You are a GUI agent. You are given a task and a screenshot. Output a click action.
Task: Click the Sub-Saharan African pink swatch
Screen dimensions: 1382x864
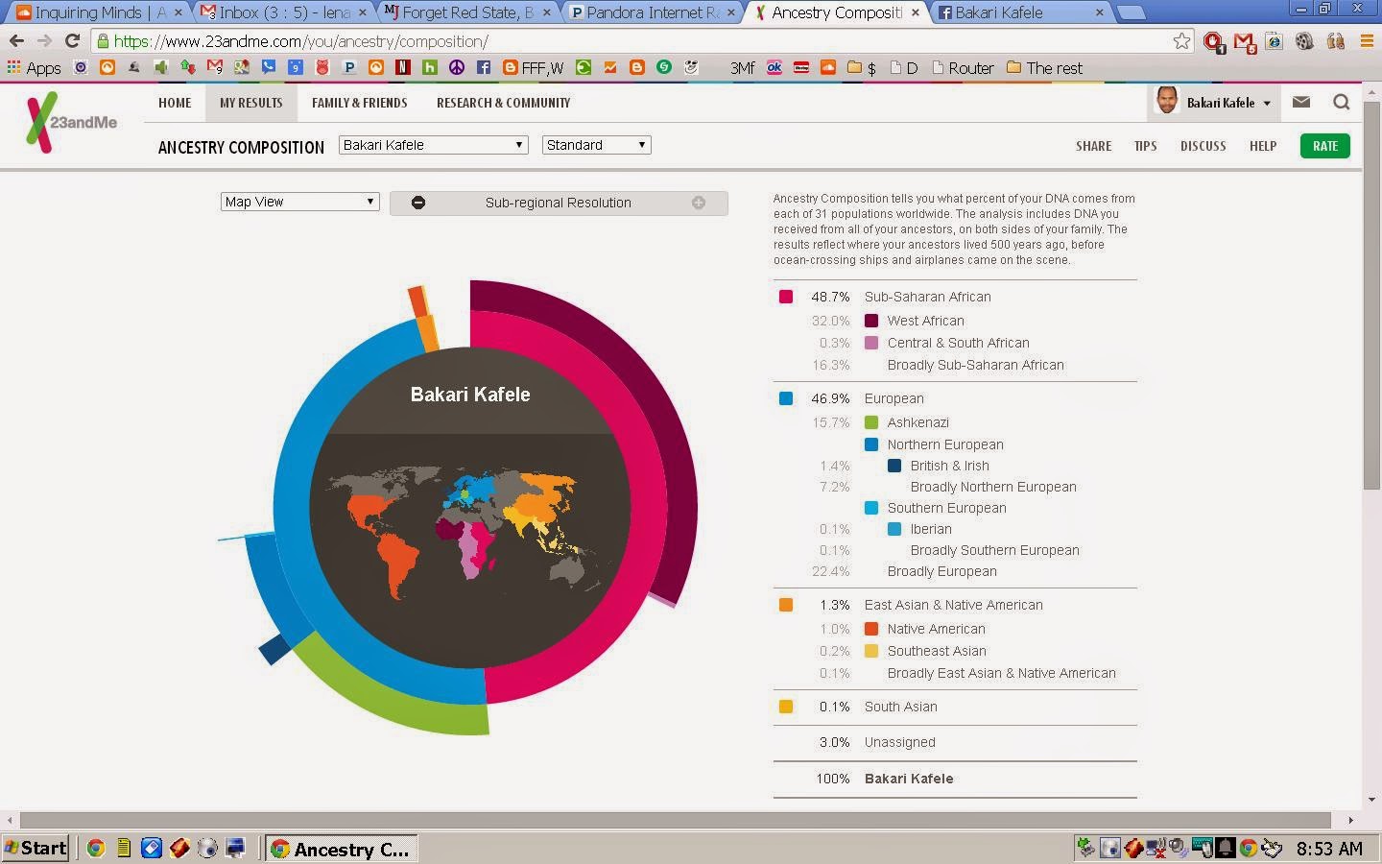click(786, 297)
